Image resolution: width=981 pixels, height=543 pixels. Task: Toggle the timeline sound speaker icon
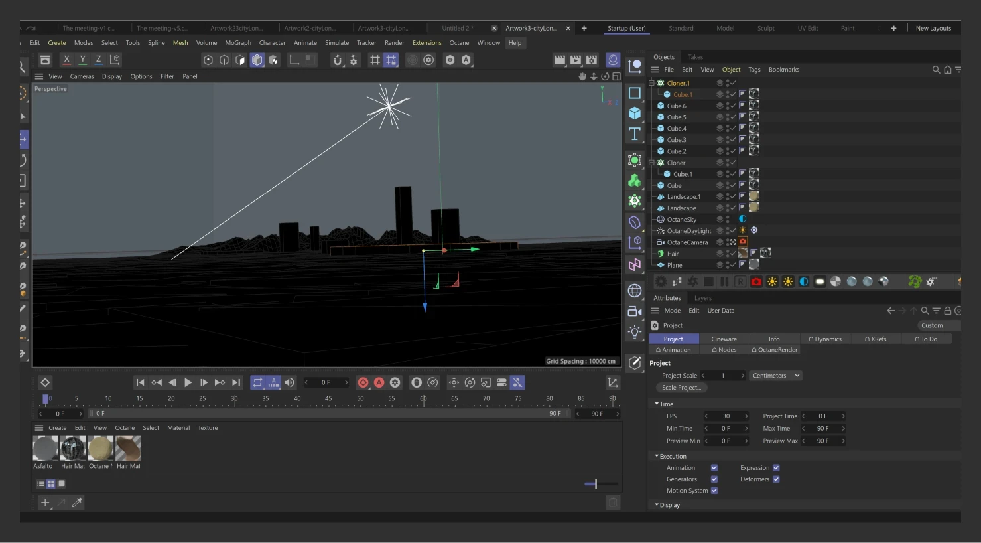click(289, 382)
